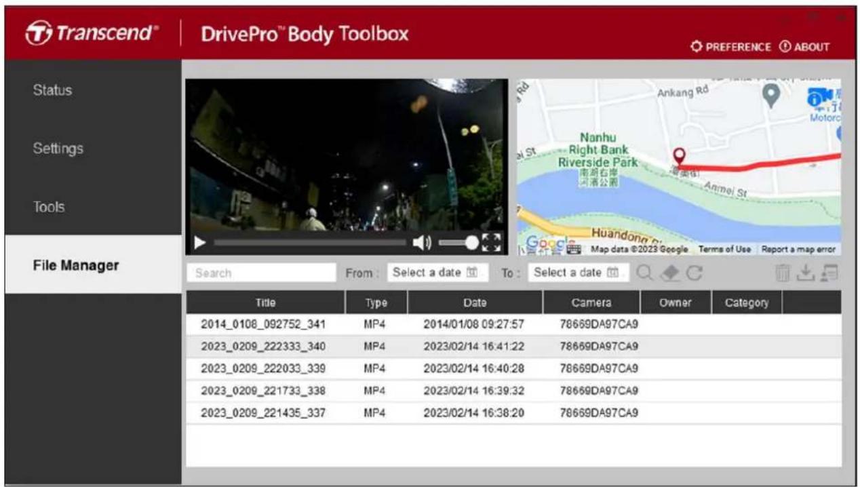Click the search magnifier icon
860x487 pixels.
(645, 273)
